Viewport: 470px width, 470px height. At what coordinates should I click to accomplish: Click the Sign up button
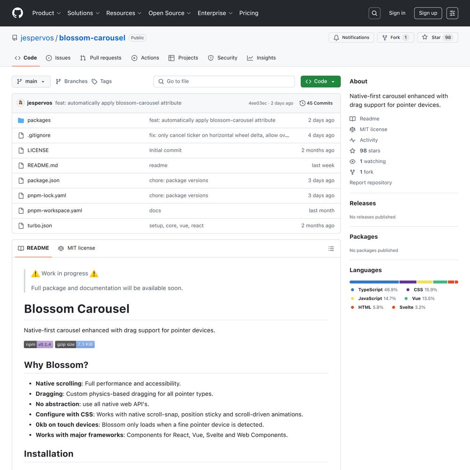428,13
